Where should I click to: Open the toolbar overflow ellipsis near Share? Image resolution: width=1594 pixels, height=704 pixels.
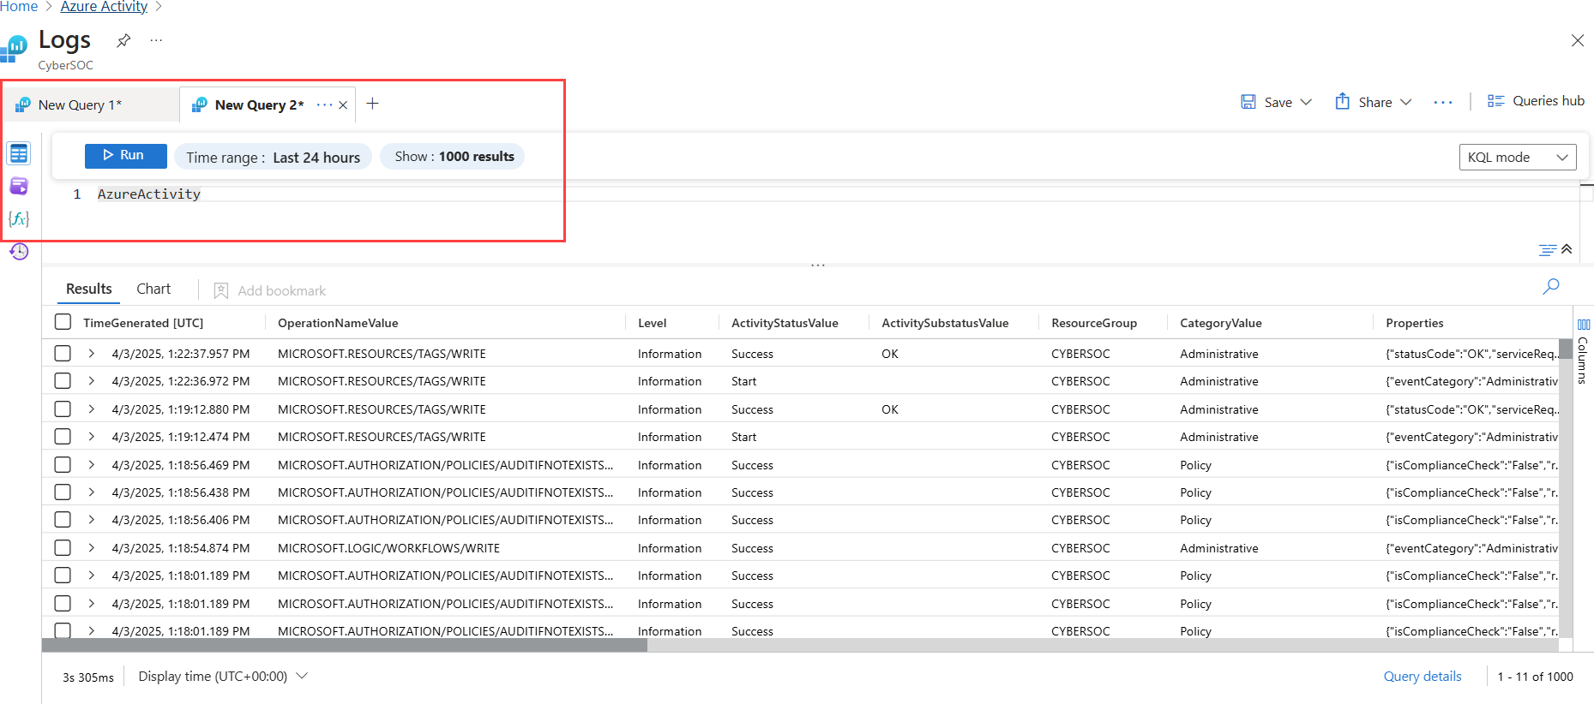coord(1443,103)
